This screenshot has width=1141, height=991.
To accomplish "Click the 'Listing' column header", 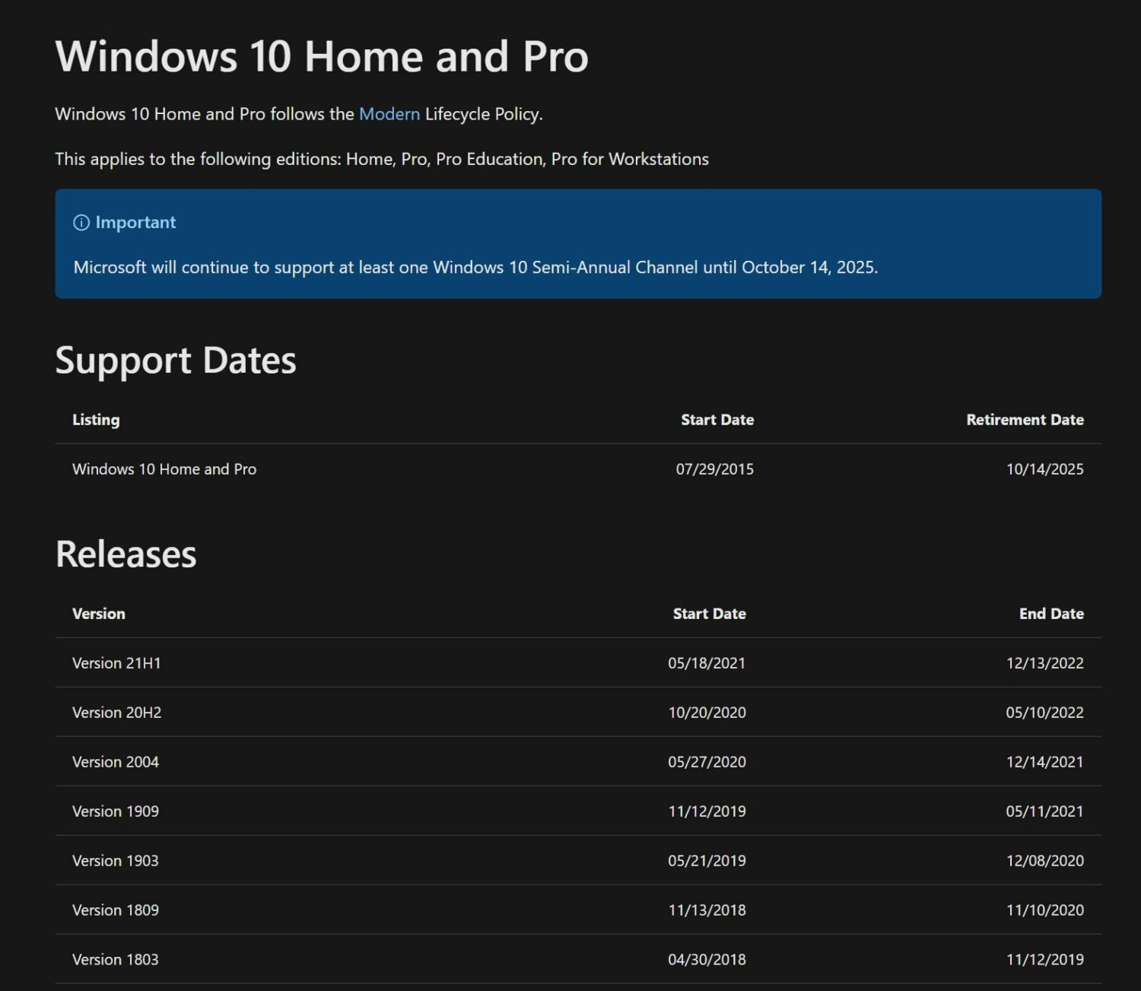I will (96, 420).
